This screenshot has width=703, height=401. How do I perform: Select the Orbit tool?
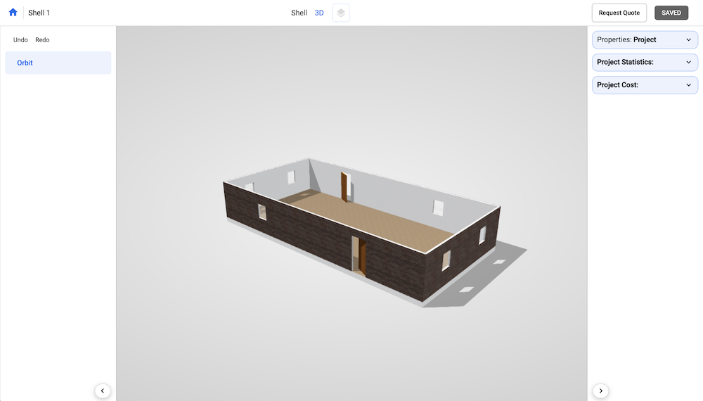(58, 63)
